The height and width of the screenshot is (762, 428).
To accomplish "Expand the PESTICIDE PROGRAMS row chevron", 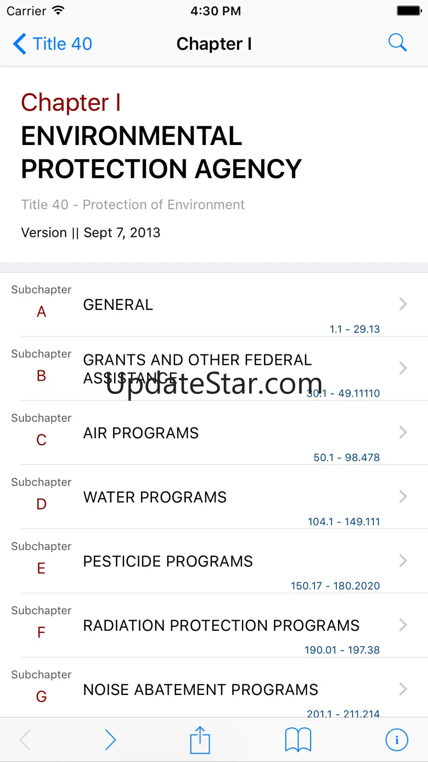I will (403, 560).
